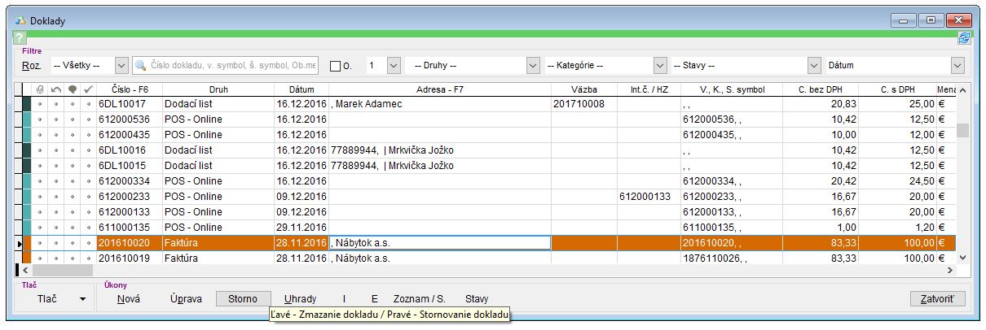This screenshot has height=330, width=986.
Task: Click the speech bubble column header icon
Action: [x=73, y=89]
